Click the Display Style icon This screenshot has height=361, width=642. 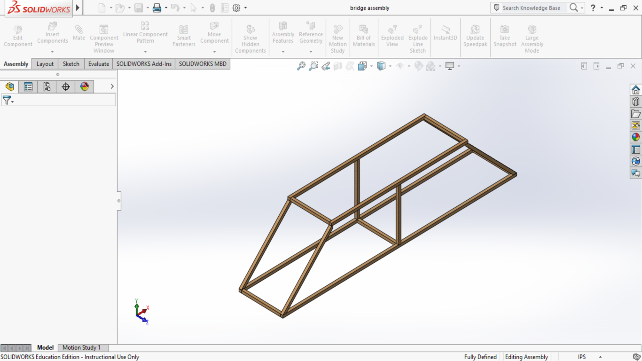coord(381,66)
